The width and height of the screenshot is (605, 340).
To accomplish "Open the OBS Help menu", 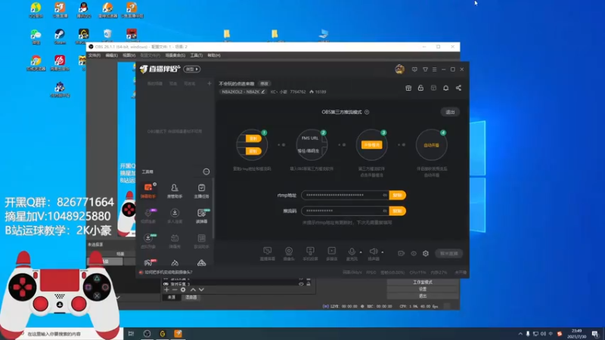I will pos(214,55).
